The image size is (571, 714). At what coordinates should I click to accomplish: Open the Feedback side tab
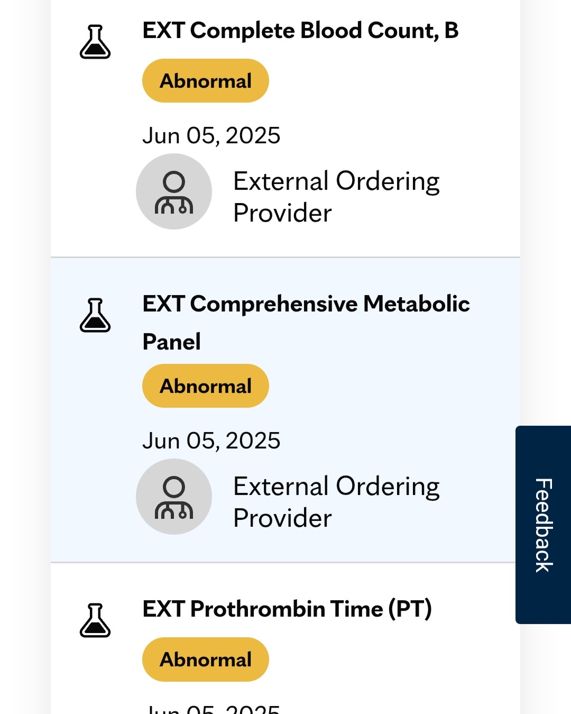point(544,525)
